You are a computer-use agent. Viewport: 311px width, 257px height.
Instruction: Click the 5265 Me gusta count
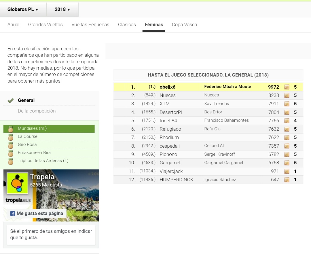click(46, 185)
